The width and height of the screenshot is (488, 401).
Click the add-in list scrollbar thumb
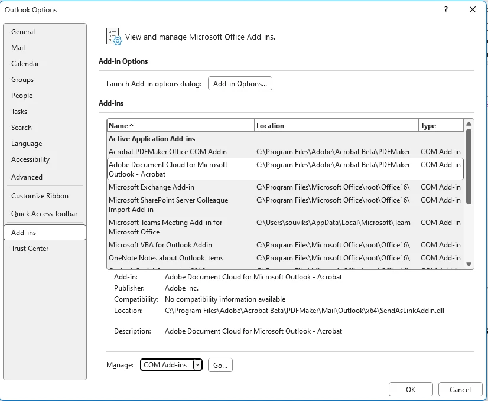click(469, 167)
